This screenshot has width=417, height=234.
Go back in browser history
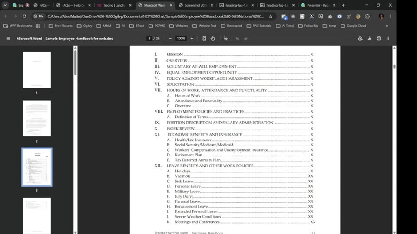6,16
